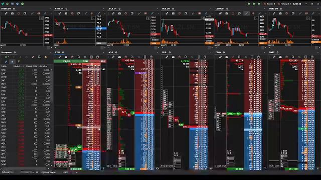Open the first order book panel dropdown arrow
This screenshot has height=180, width=321.
point(104,52)
